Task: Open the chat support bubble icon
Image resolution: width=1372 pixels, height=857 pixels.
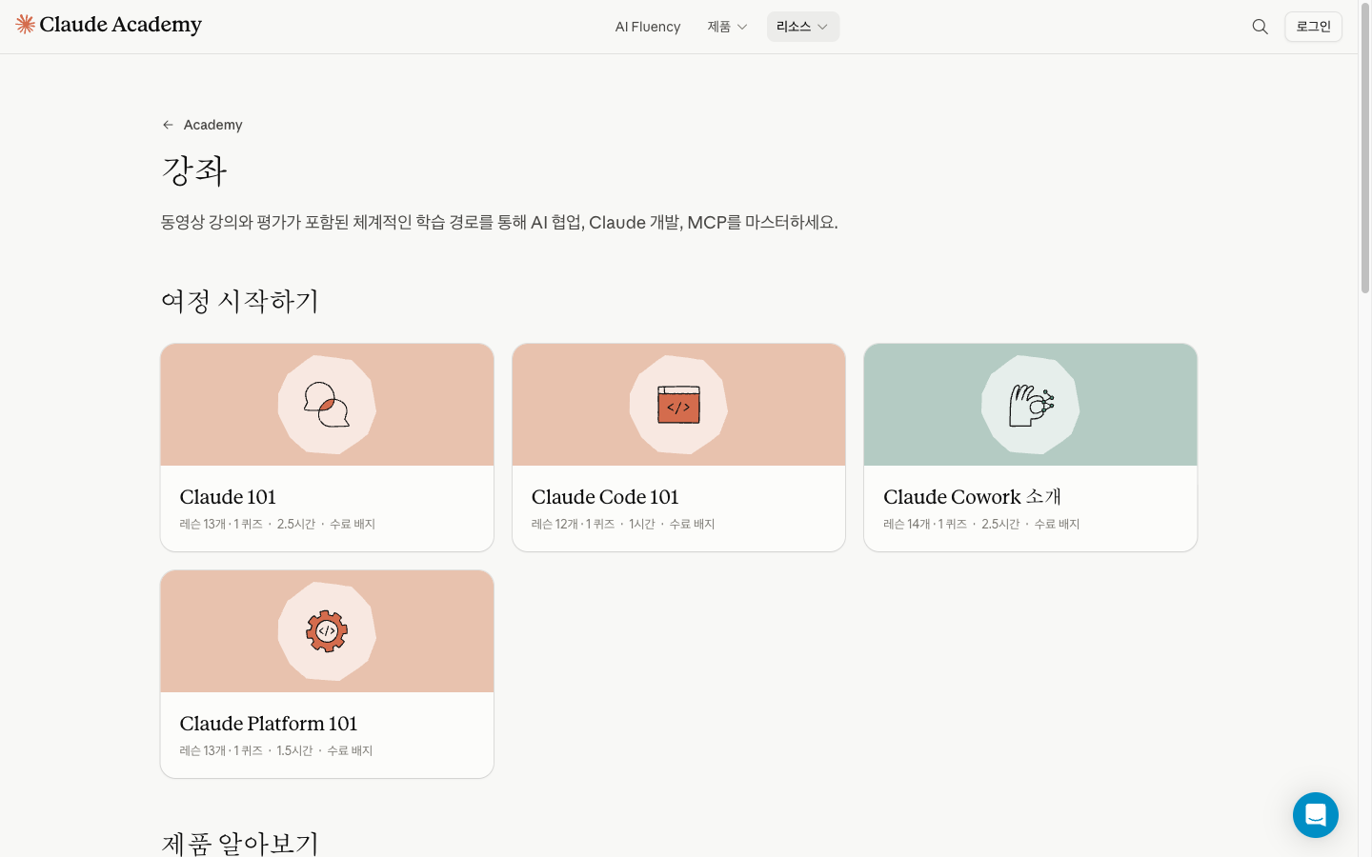Action: (1316, 815)
